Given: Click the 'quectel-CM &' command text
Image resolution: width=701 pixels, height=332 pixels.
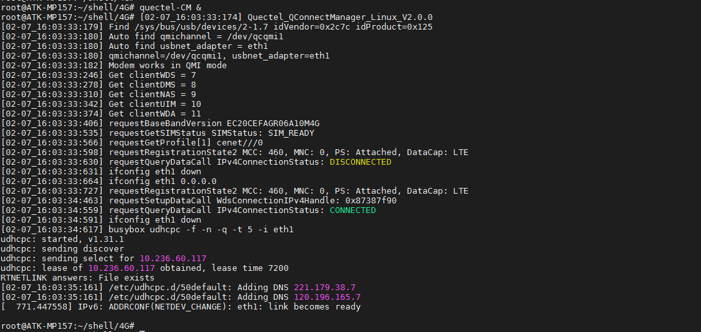Looking at the screenshot, I should 170,7.
